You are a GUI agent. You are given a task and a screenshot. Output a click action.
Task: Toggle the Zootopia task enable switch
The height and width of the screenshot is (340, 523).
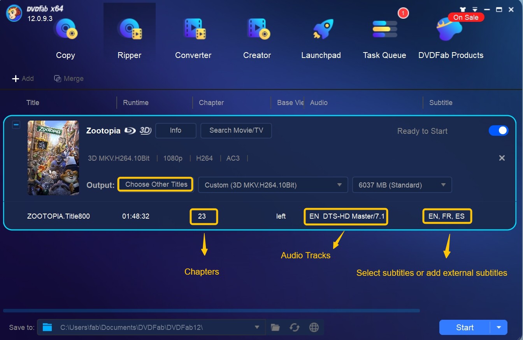pyautogui.click(x=498, y=131)
